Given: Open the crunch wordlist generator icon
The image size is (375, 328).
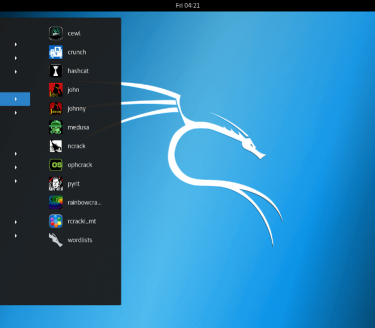Looking at the screenshot, I should coord(56,52).
